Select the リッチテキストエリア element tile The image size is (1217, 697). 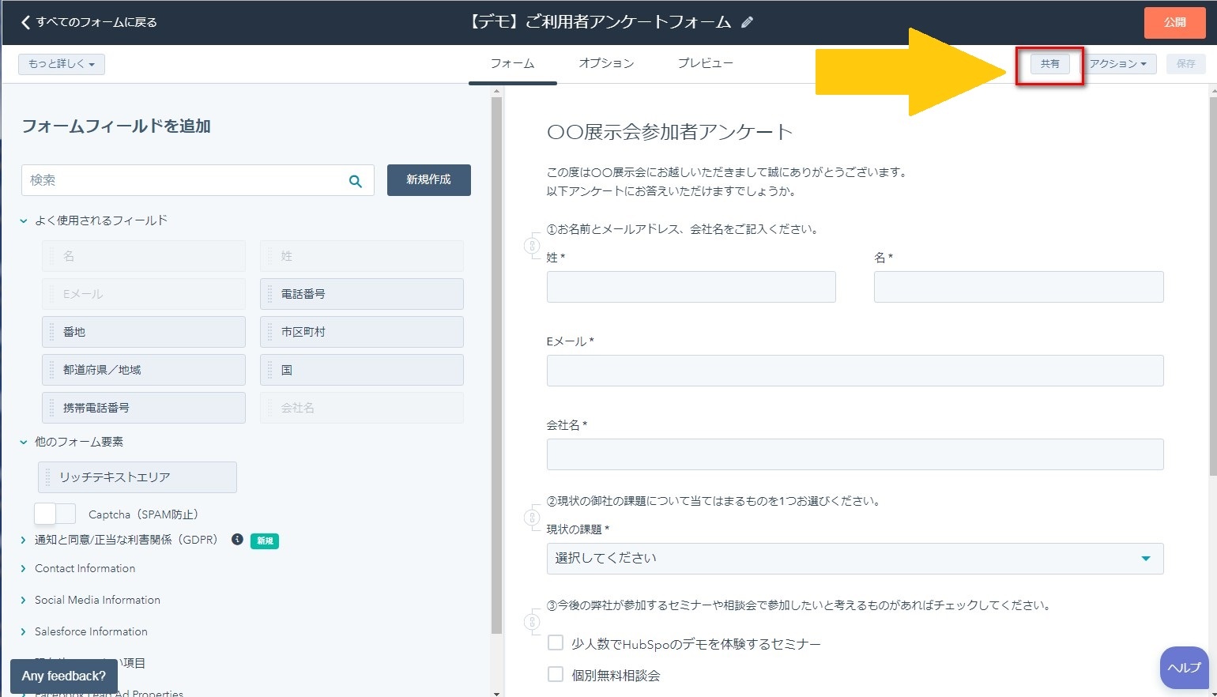[138, 477]
